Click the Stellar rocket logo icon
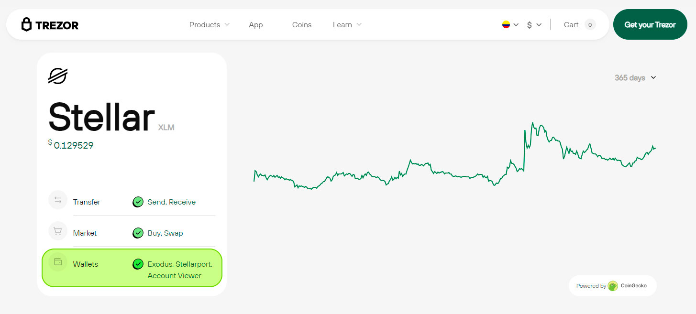The height and width of the screenshot is (314, 696). [x=58, y=76]
